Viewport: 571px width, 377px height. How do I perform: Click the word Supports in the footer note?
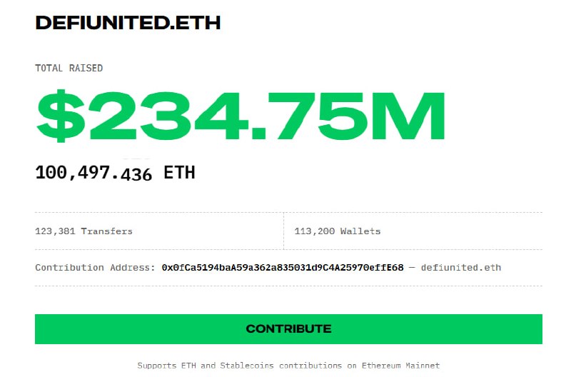pos(156,366)
